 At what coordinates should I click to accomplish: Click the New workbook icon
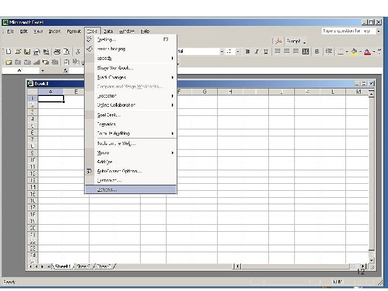pos(9,52)
